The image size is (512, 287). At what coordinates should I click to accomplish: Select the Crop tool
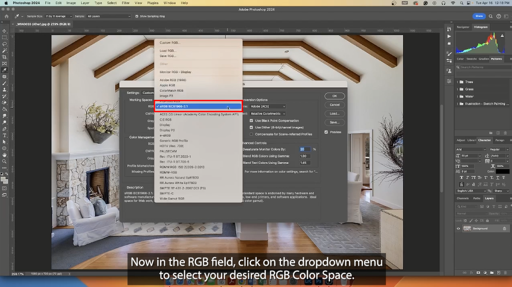click(x=5, y=57)
